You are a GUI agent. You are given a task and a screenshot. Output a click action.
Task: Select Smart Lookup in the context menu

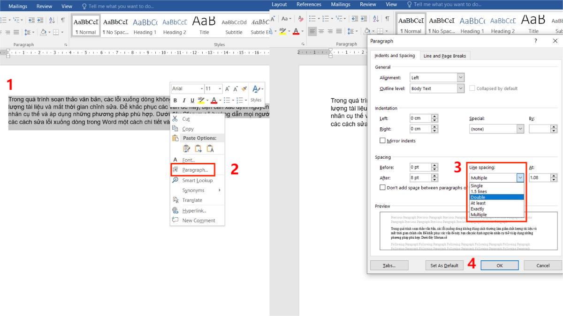coord(197,180)
